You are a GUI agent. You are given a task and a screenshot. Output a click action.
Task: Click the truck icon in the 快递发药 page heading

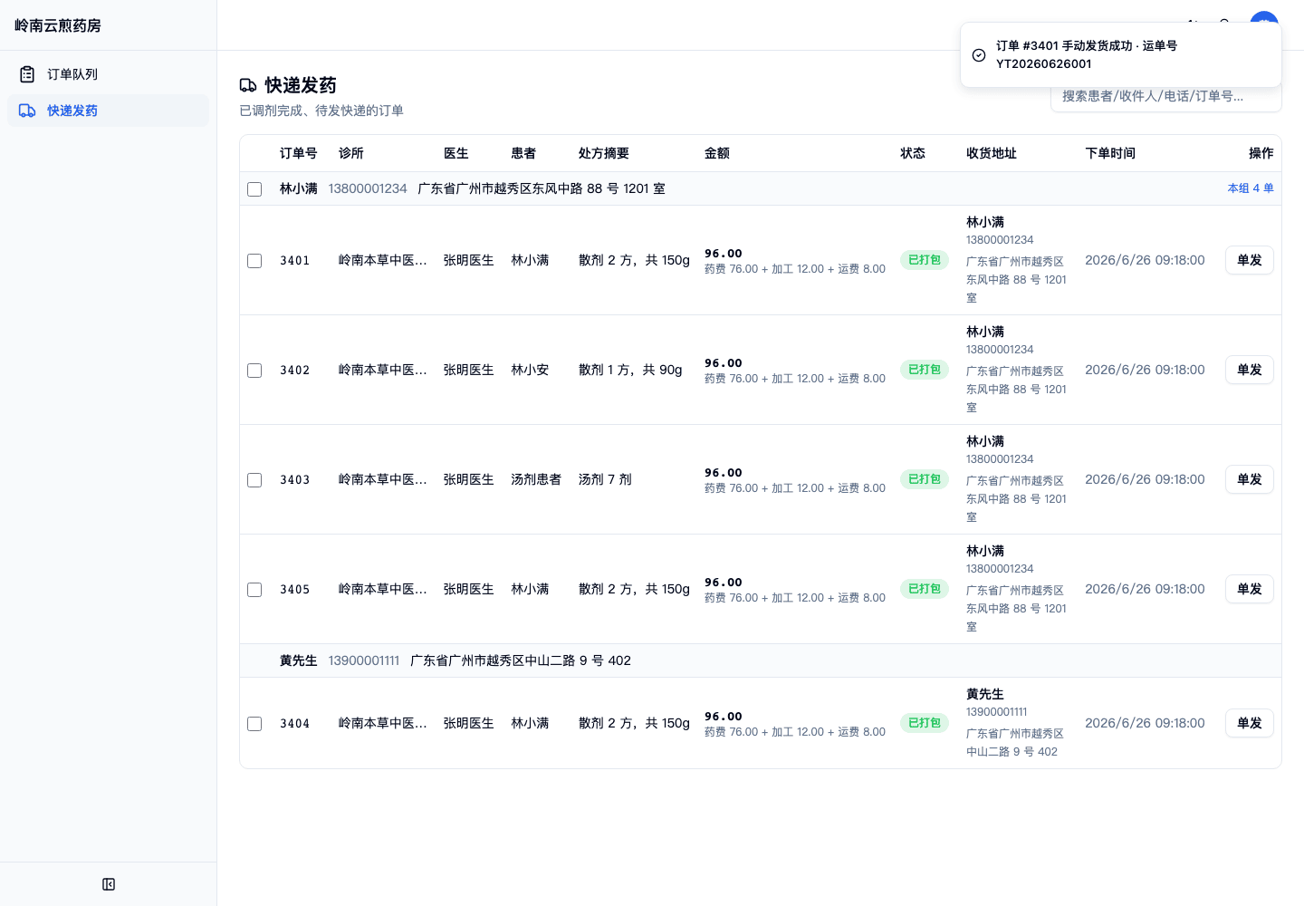248,85
